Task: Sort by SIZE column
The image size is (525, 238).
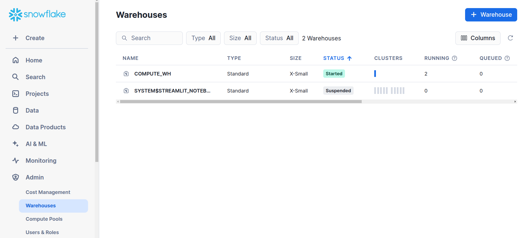Action: pyautogui.click(x=296, y=58)
